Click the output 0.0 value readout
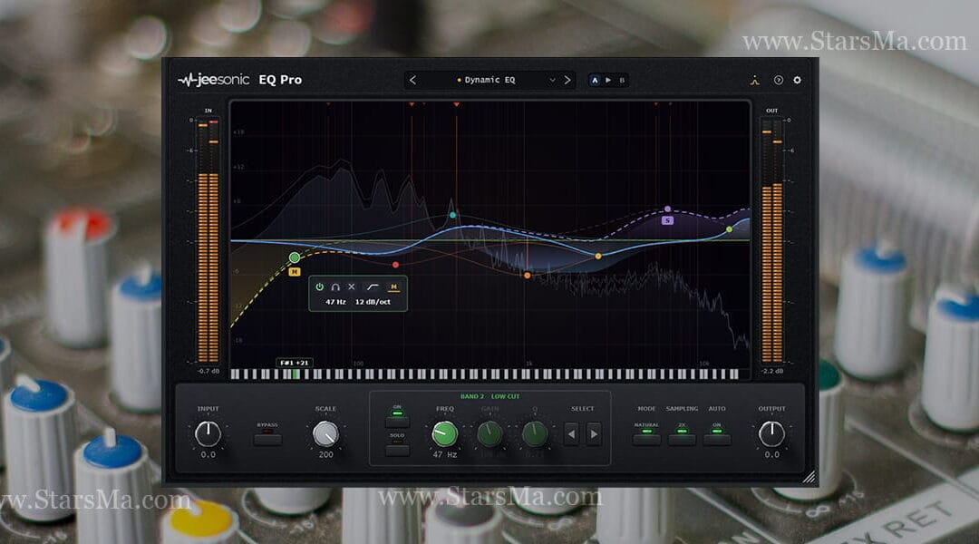Viewport: 979px width, 544px height. pos(771,454)
